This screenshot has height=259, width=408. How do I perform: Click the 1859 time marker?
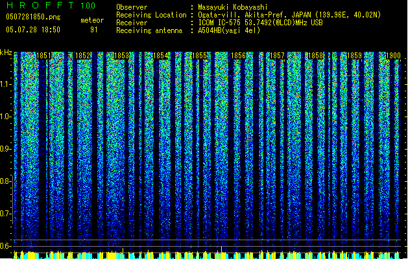354,56
